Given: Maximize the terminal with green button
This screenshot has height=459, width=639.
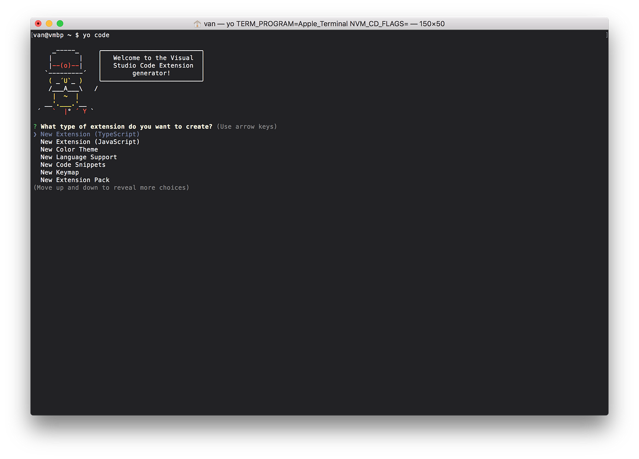Looking at the screenshot, I should [60, 23].
